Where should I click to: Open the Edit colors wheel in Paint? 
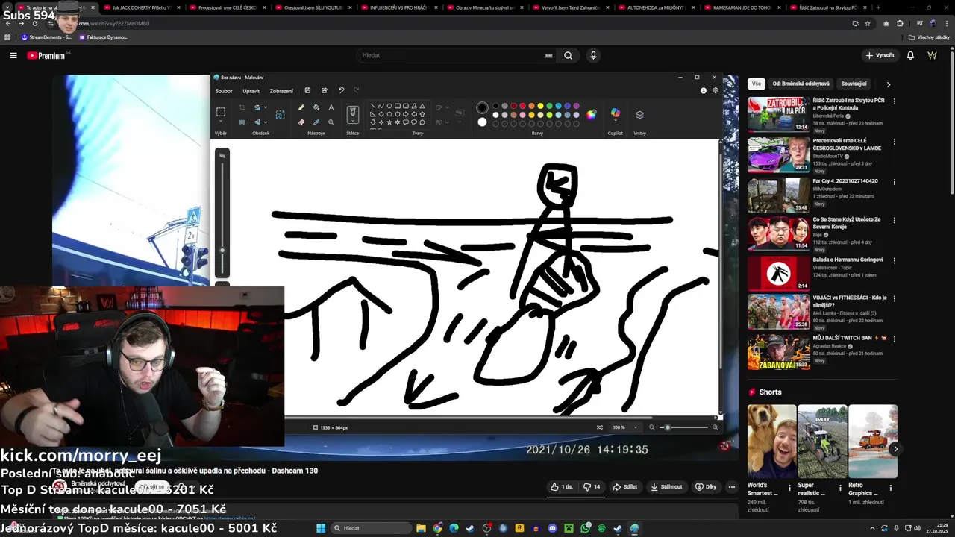pyautogui.click(x=591, y=115)
